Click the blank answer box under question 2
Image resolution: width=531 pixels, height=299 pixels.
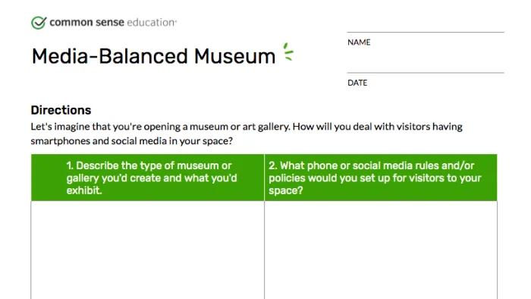point(381,250)
